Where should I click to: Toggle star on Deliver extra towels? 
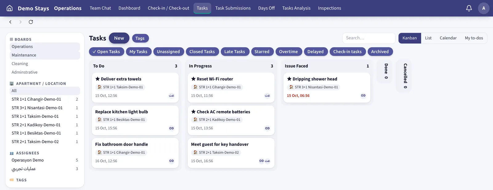click(97, 79)
